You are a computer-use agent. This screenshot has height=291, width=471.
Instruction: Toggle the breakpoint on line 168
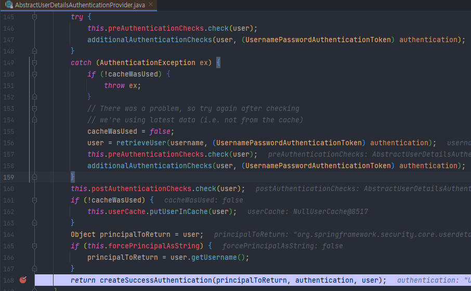[23, 280]
